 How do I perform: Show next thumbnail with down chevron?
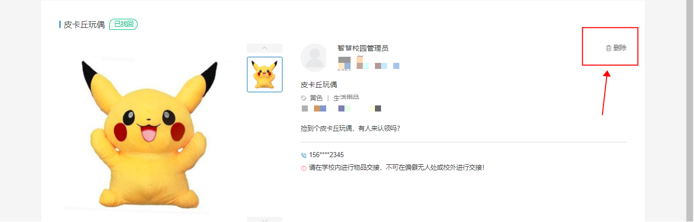[265, 219]
